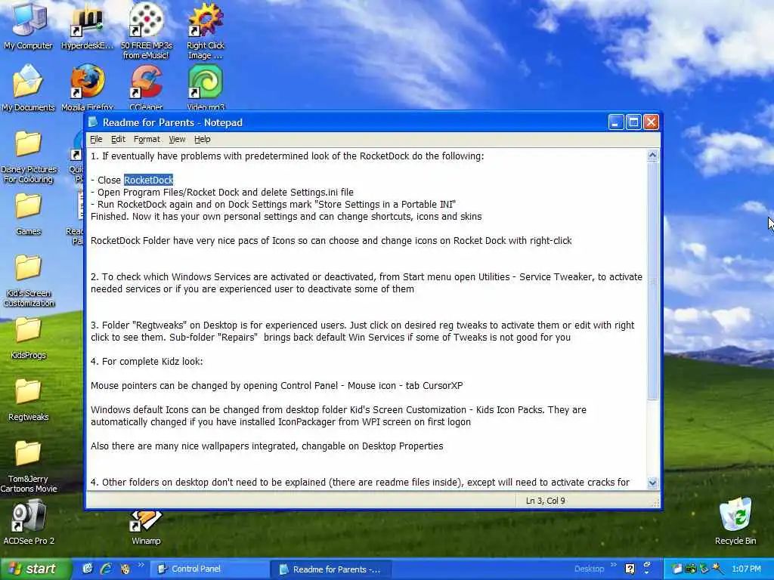Click the help question mark taskbar icon
This screenshot has width=774, height=580.
click(630, 569)
